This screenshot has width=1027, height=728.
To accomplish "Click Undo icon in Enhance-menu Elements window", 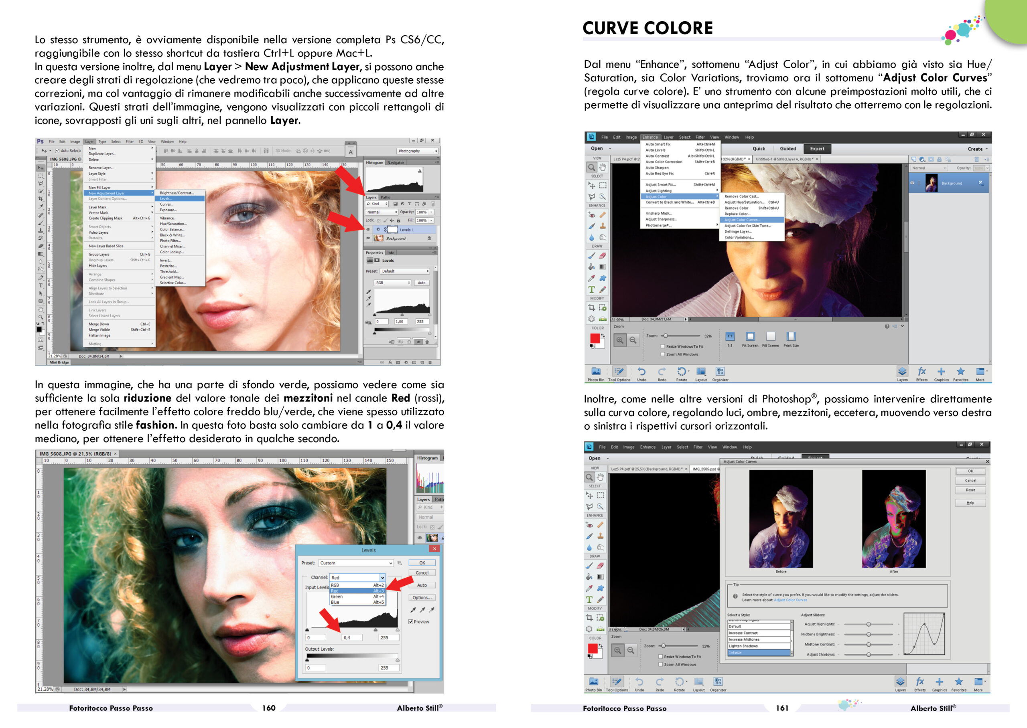I will pos(642,372).
